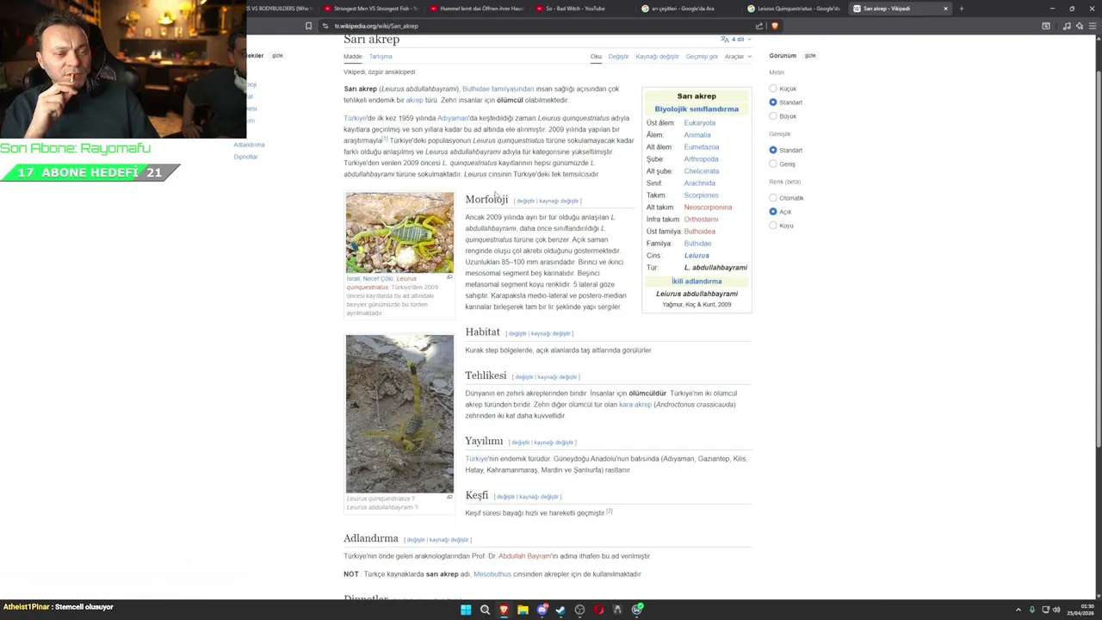Screen dimensions: 1102x620
Task: Select Açık color mode
Action: (773, 212)
